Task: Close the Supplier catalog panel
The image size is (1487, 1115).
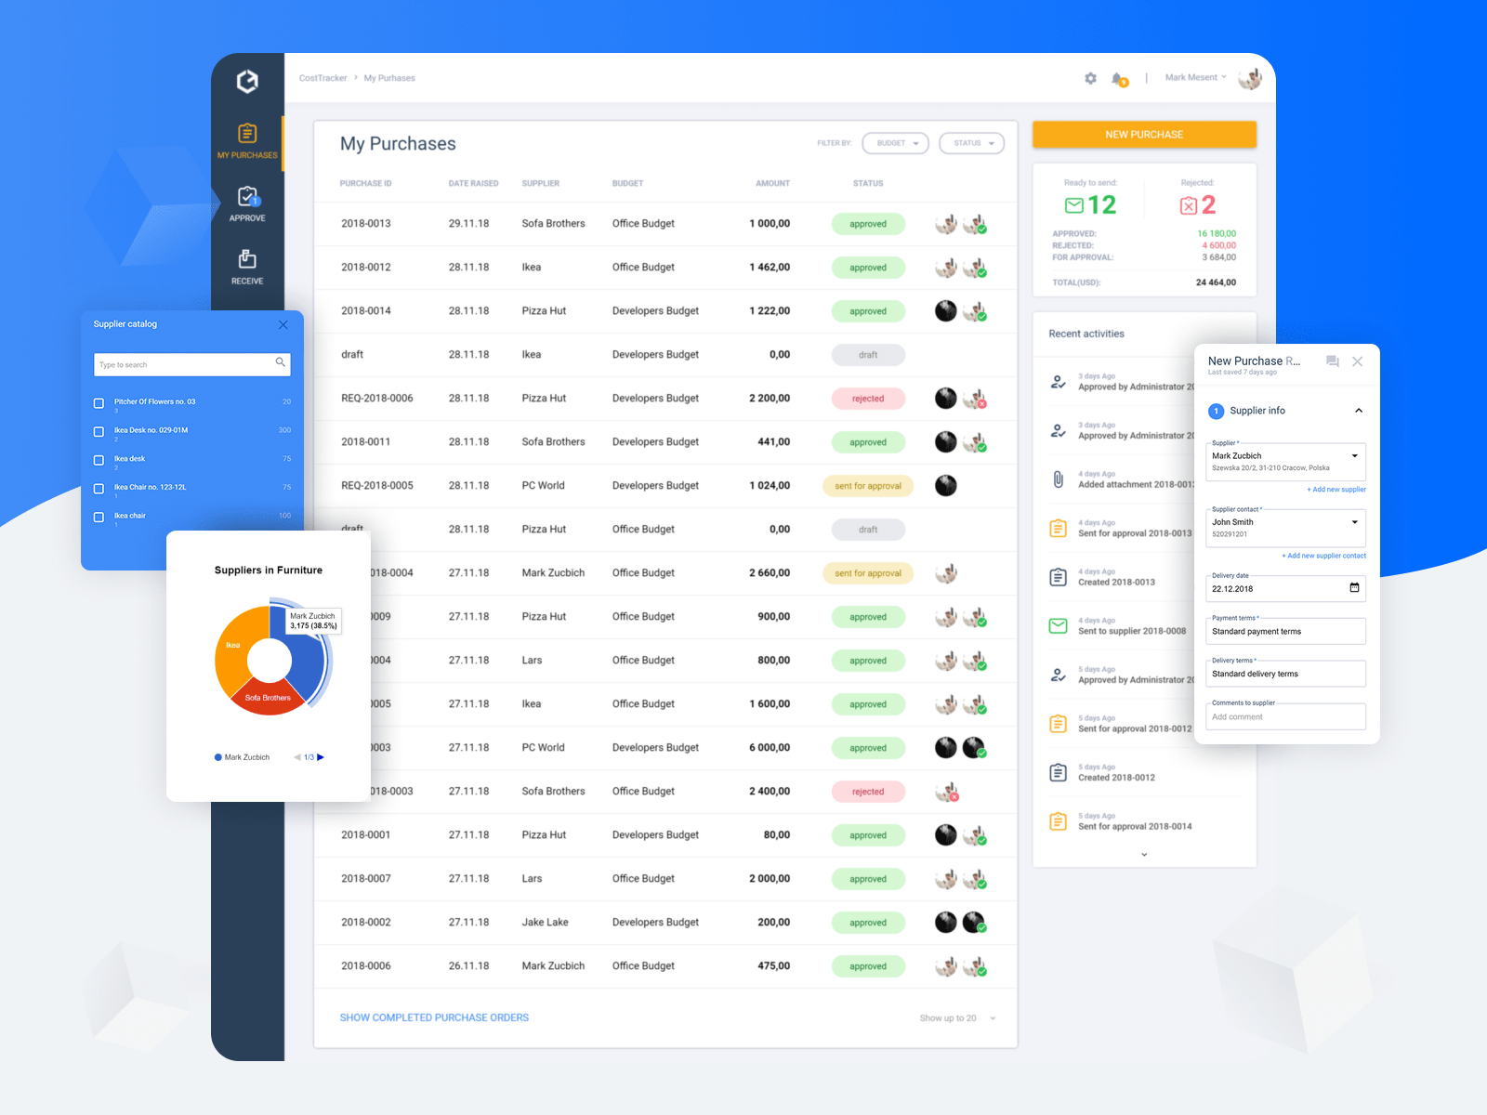Action: 283,324
